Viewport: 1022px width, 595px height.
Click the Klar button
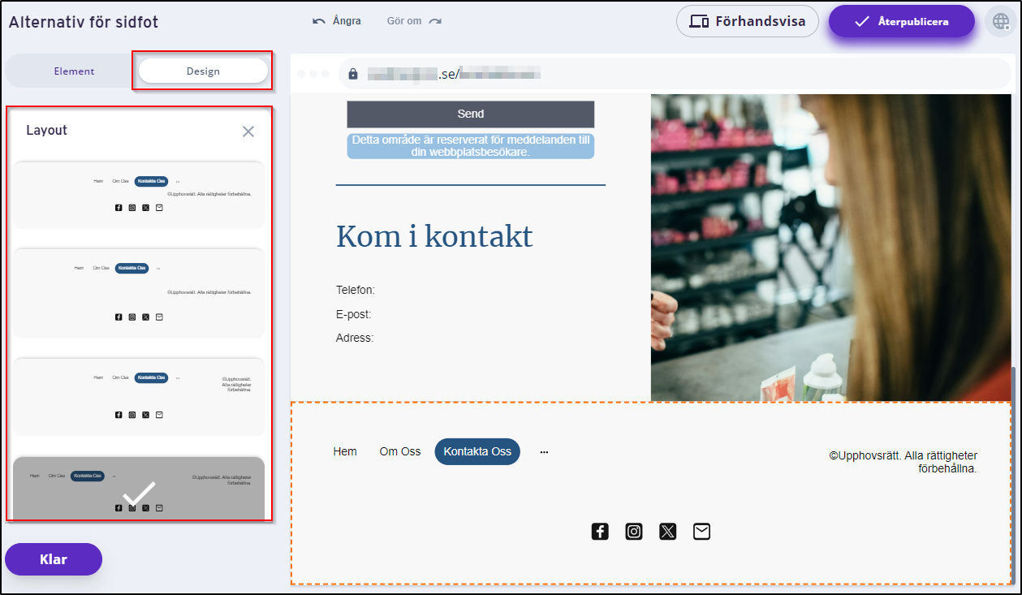[x=54, y=559]
